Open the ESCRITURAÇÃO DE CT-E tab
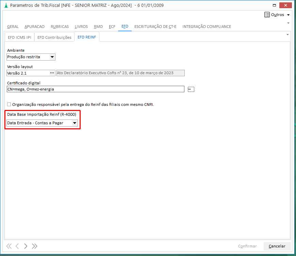296x256 pixels. (x=155, y=27)
